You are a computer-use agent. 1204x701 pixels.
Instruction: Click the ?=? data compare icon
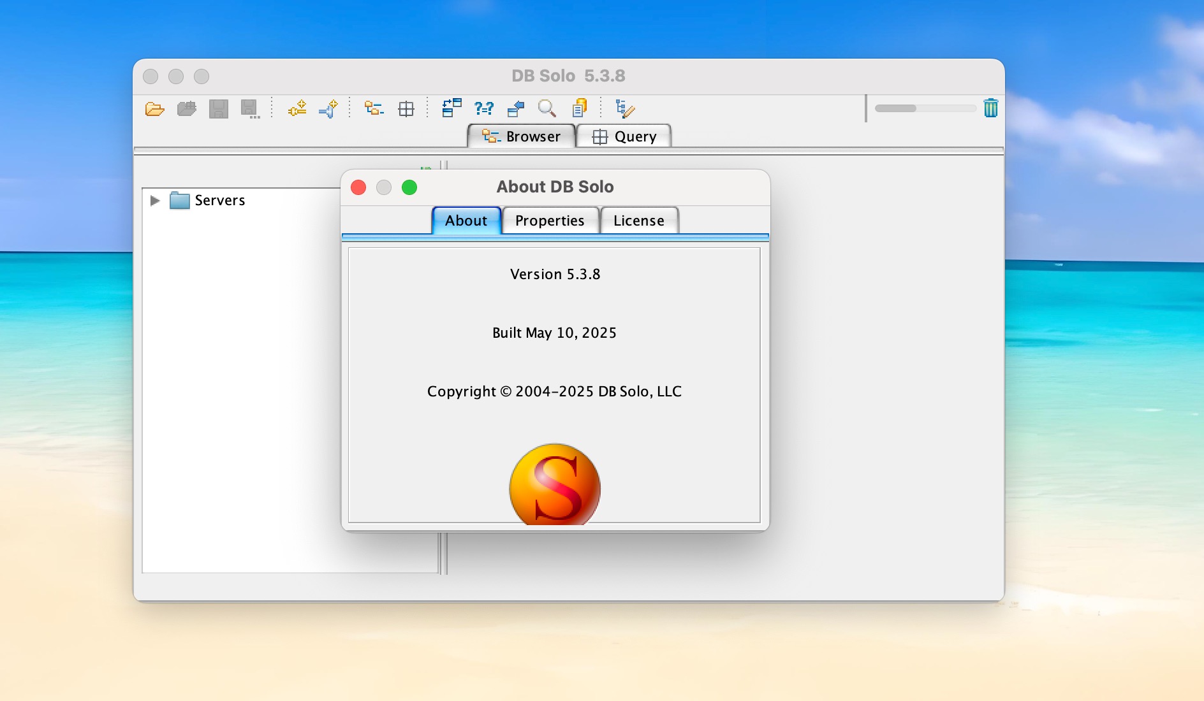click(x=484, y=109)
